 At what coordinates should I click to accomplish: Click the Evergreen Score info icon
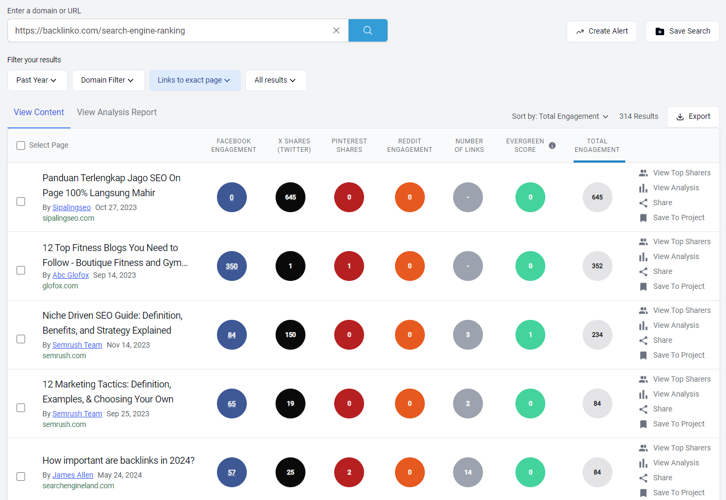pyautogui.click(x=552, y=146)
